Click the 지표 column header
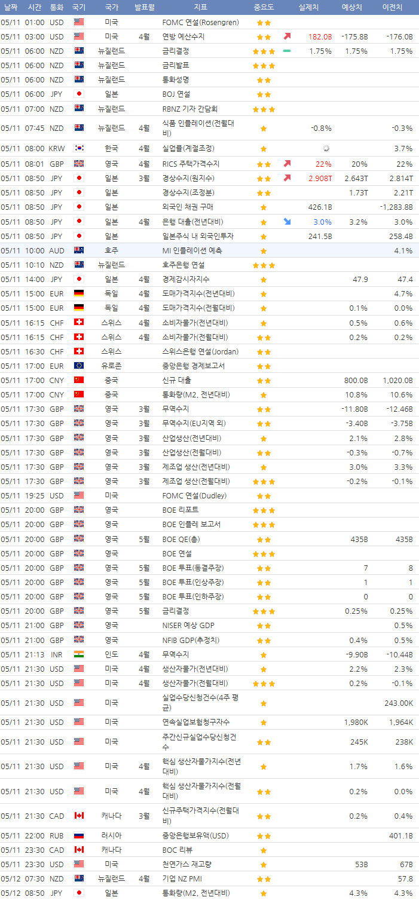The height and width of the screenshot is (900, 419). click(201, 8)
